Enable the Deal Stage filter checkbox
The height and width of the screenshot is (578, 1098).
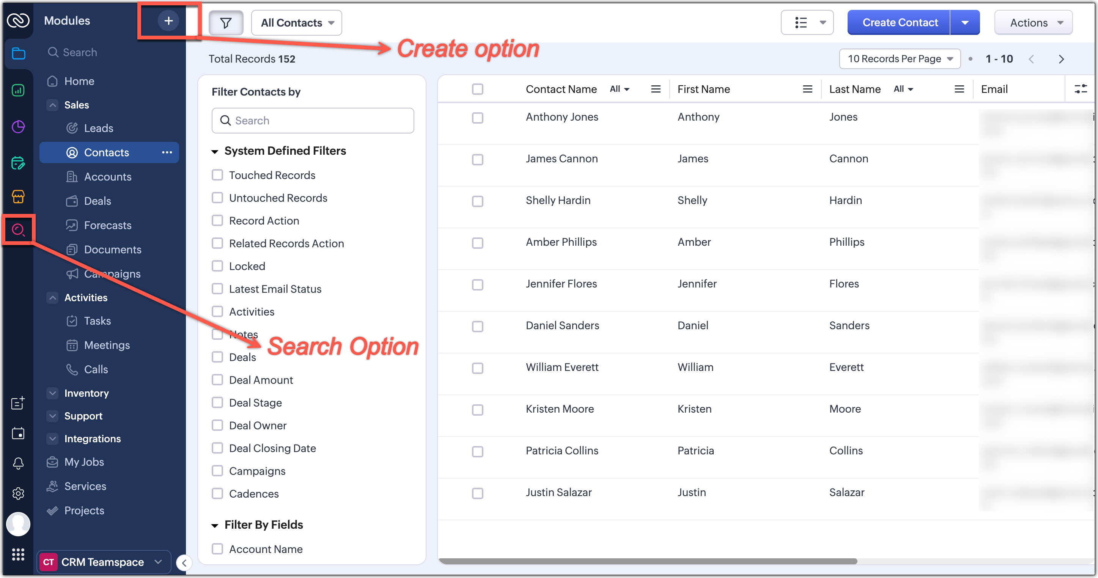217,402
